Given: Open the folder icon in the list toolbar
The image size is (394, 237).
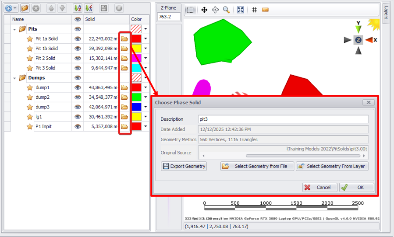Looking at the screenshot, I should click(x=25, y=8).
